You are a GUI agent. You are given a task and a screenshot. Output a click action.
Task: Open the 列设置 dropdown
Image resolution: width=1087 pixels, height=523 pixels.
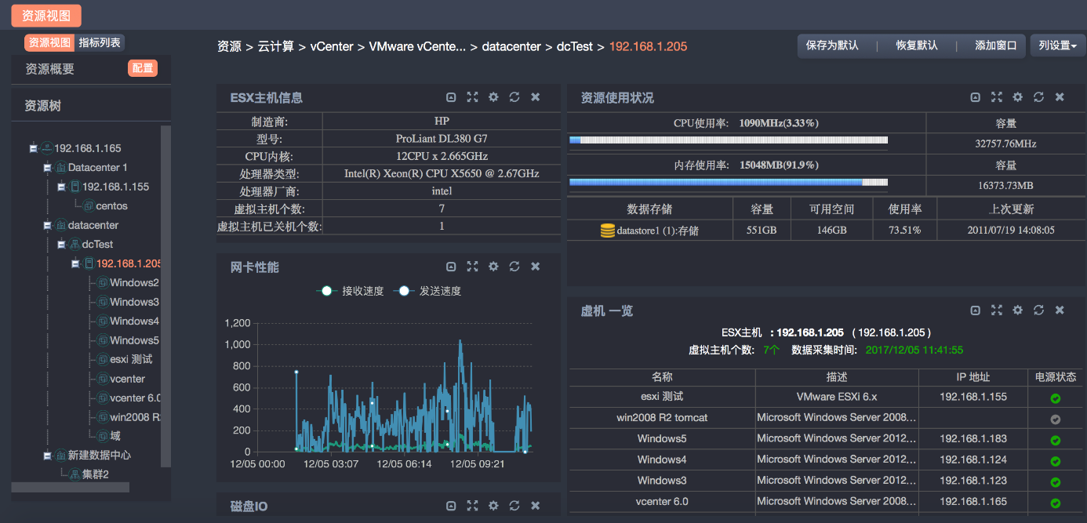tap(1057, 45)
